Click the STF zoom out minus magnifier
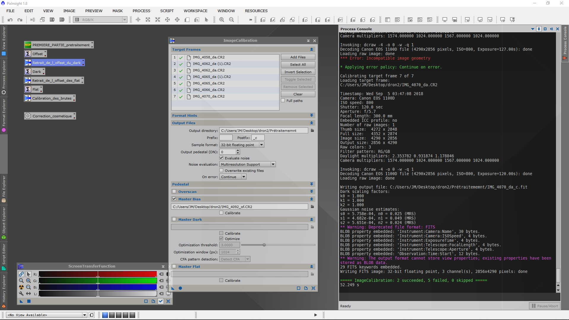This screenshot has width=569, height=320. point(28,287)
